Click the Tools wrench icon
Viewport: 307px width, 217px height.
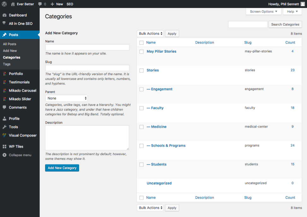click(4, 127)
